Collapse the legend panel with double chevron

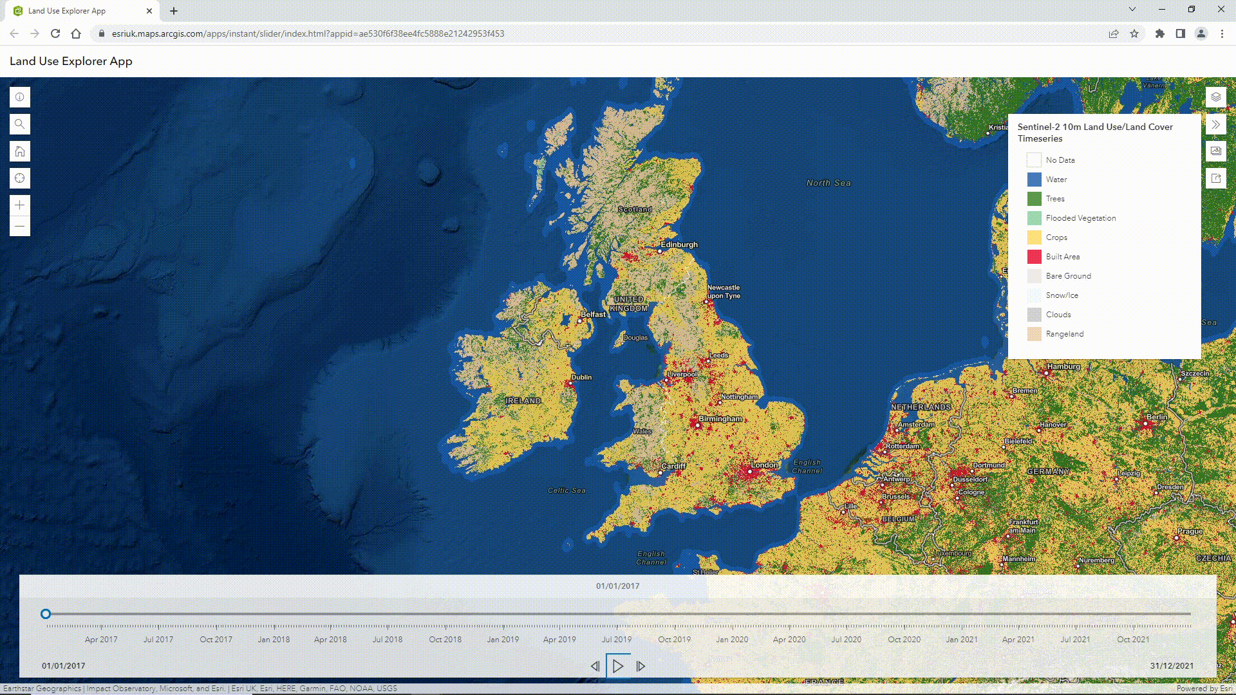(1215, 124)
